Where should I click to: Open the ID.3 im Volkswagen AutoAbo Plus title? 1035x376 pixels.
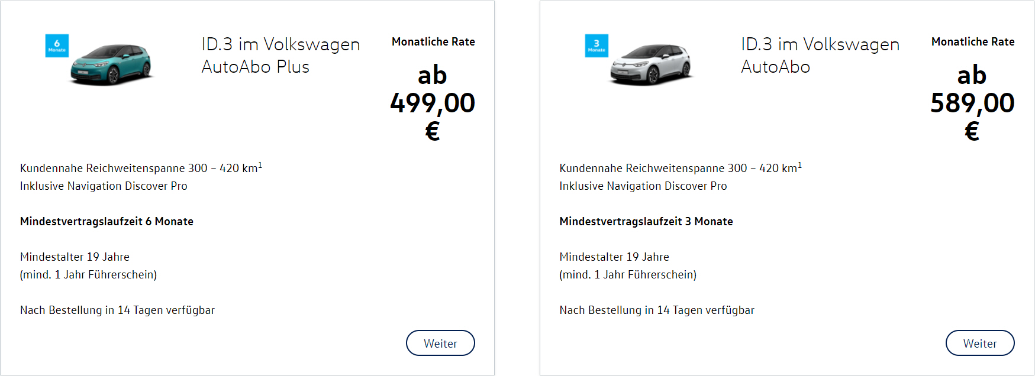[x=280, y=56]
